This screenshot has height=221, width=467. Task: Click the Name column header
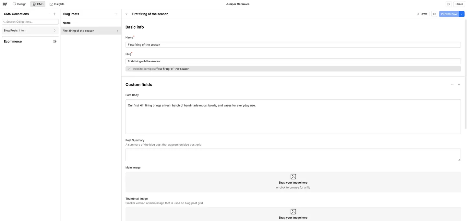click(66, 23)
